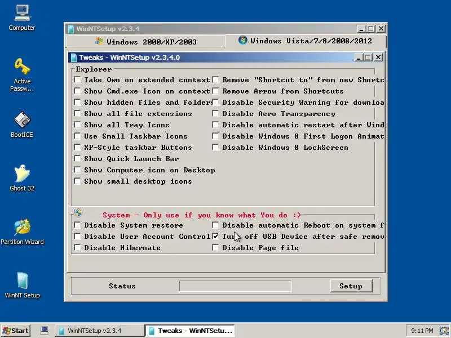
Task: Click the Setup button
Action: point(351,286)
